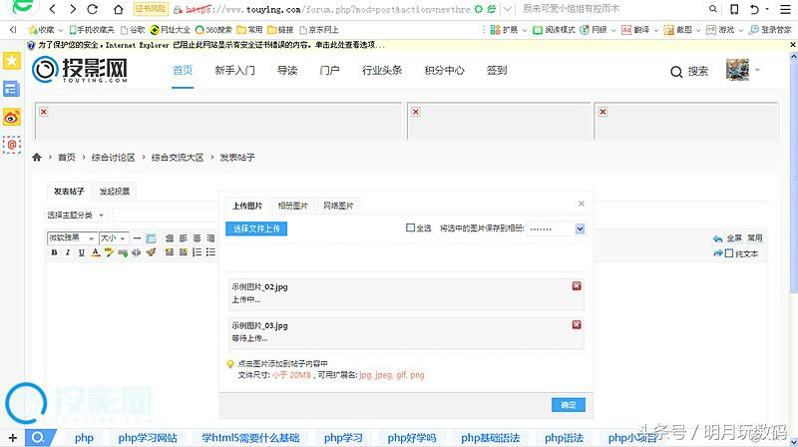Viewport: 798px width, 447px height.
Task: Click the home icon in breadcrumb
Action: tap(37, 158)
